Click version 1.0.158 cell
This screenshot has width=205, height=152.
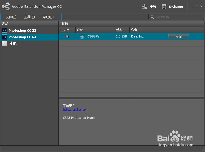121,36
